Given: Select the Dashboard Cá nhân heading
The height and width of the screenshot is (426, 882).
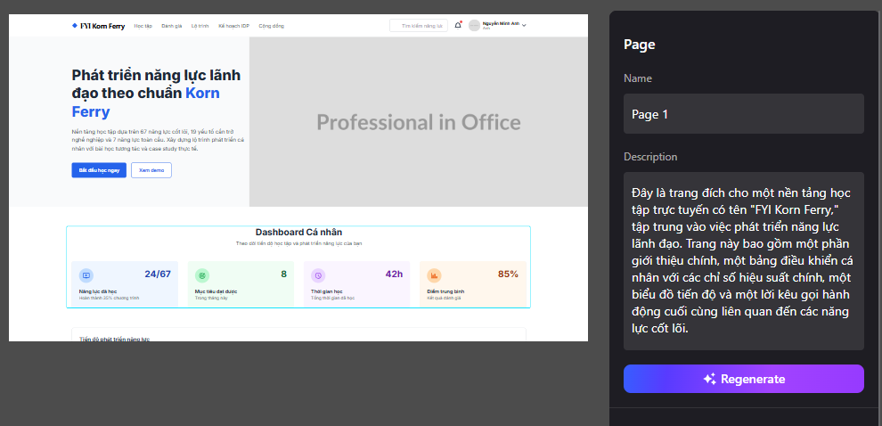Looking at the screenshot, I should [x=298, y=232].
